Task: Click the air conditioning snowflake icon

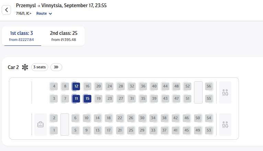Action: tap(25, 67)
